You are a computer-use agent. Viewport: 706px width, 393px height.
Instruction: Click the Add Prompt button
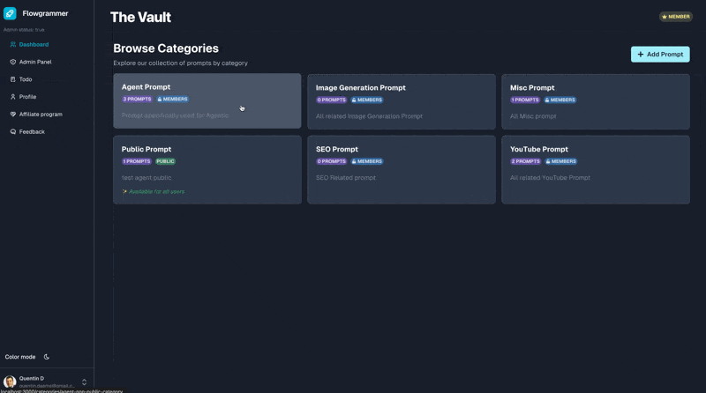click(660, 55)
